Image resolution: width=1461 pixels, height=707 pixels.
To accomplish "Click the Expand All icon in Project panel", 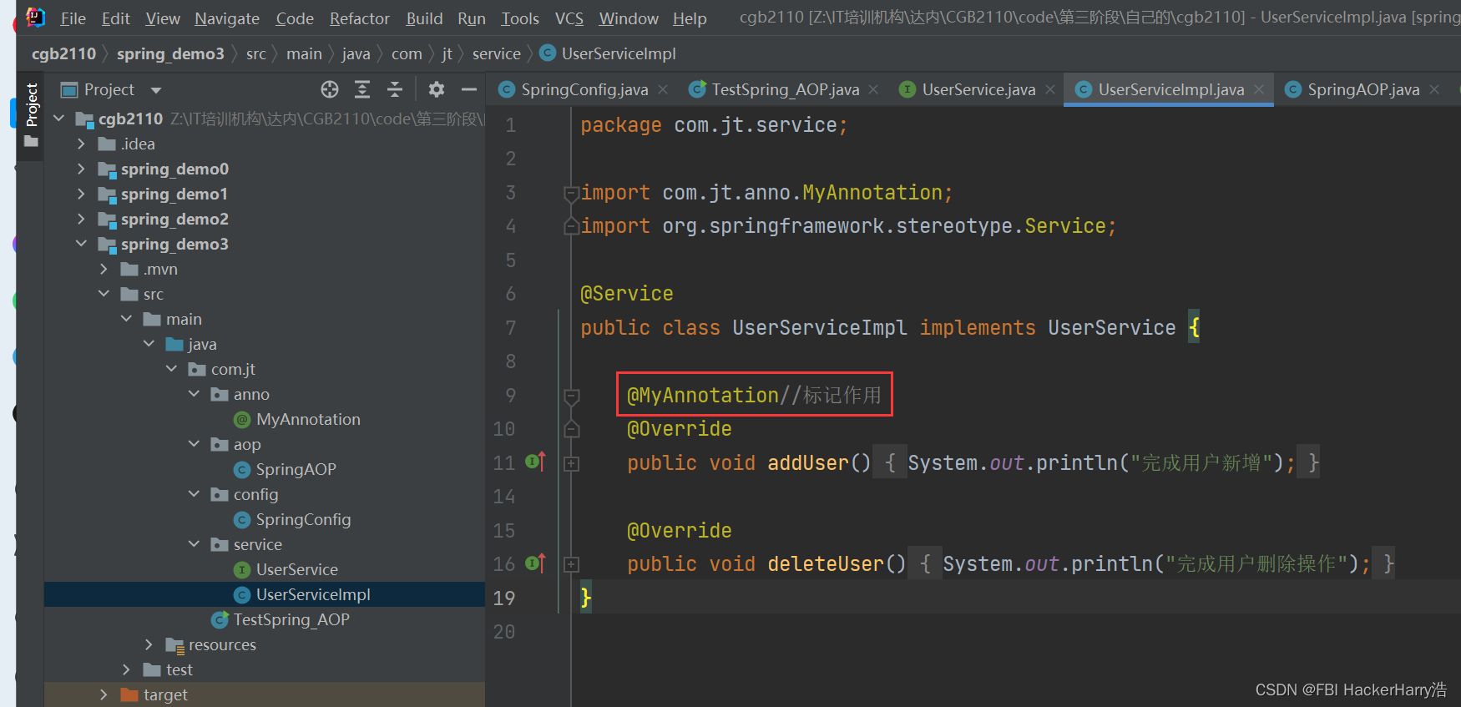I will pos(362,89).
